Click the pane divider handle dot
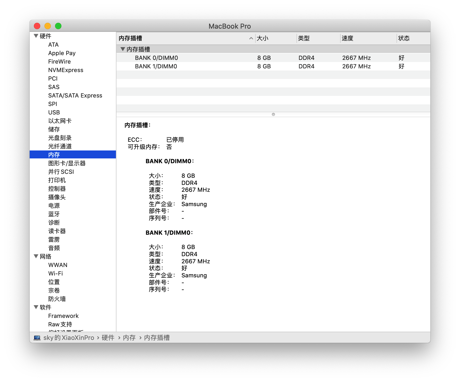The image size is (460, 382). (273, 114)
